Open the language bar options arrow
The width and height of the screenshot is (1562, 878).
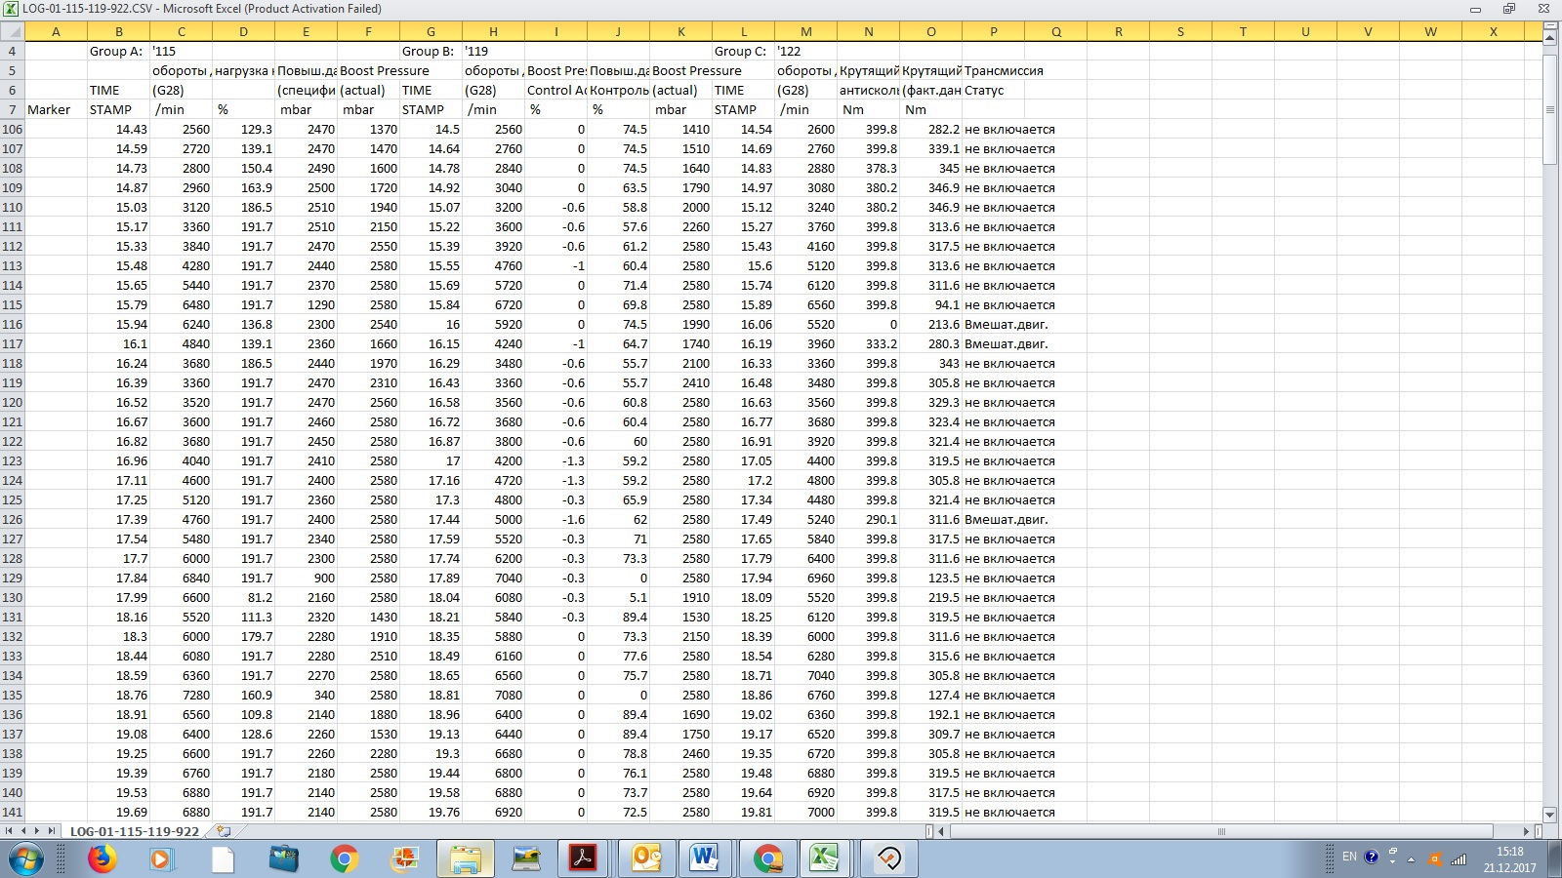coord(1393,861)
